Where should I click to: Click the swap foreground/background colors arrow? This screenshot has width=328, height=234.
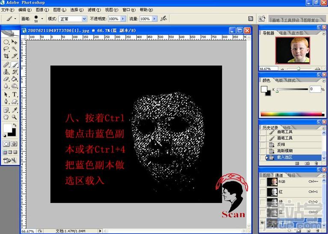click(15, 125)
